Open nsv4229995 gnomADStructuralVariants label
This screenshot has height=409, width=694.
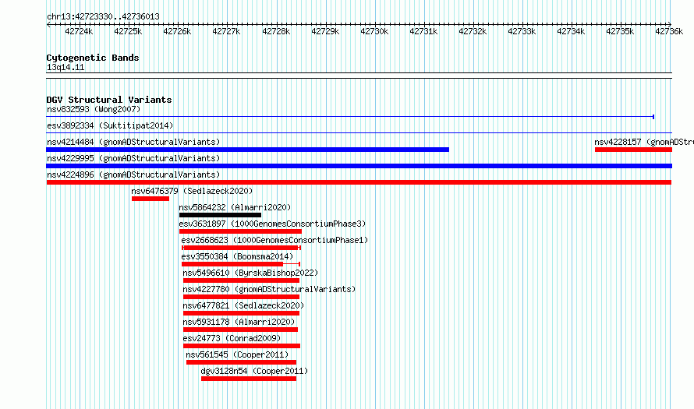(x=133, y=158)
